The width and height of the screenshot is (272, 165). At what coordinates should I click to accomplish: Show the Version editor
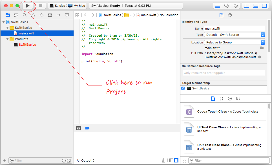(x=236, y=6)
